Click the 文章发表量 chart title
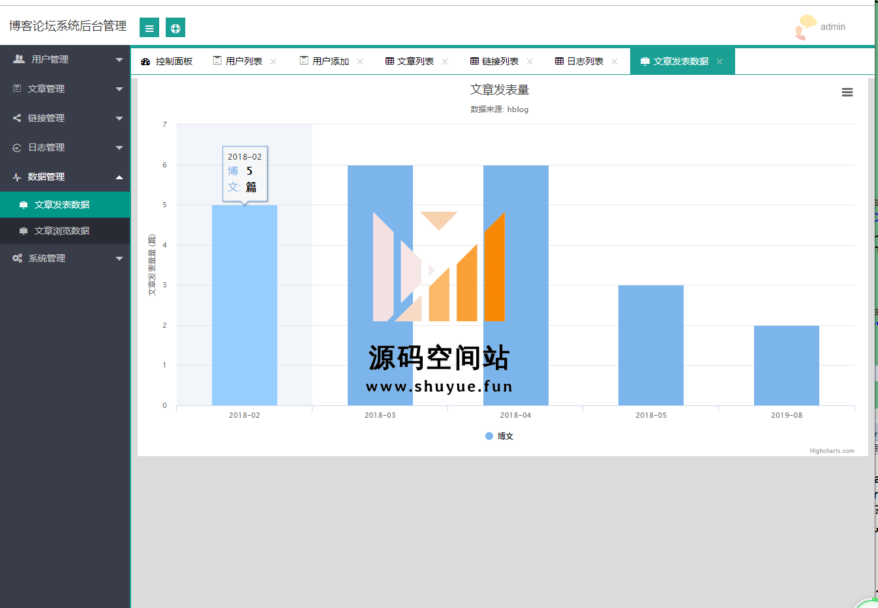Viewport: 878px width, 608px height. coord(500,90)
